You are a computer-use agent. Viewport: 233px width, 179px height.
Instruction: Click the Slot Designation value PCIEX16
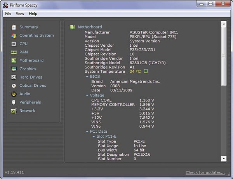(x=142, y=154)
